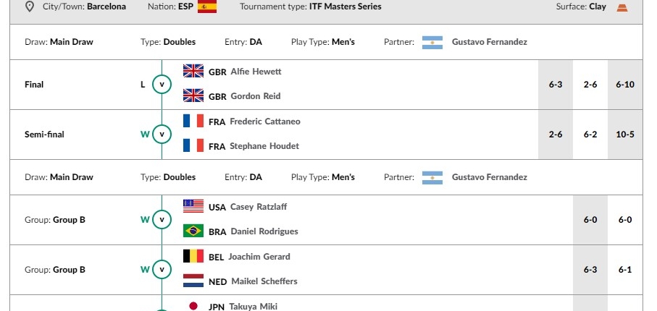The width and height of the screenshot is (657, 311).
Task: Click the location pin icon beside City/Town
Action: point(29,7)
